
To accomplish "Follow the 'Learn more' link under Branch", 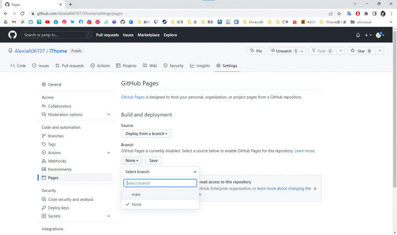I will click(x=305, y=151).
